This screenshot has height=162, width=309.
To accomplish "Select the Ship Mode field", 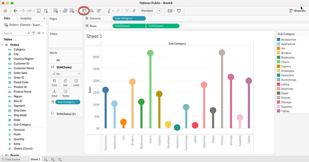I will click(x=20, y=115).
